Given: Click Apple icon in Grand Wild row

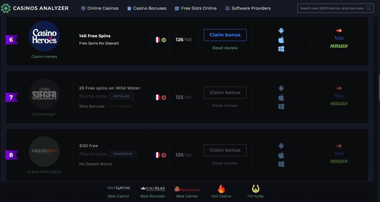Looking at the screenshot, I should click(x=281, y=155).
